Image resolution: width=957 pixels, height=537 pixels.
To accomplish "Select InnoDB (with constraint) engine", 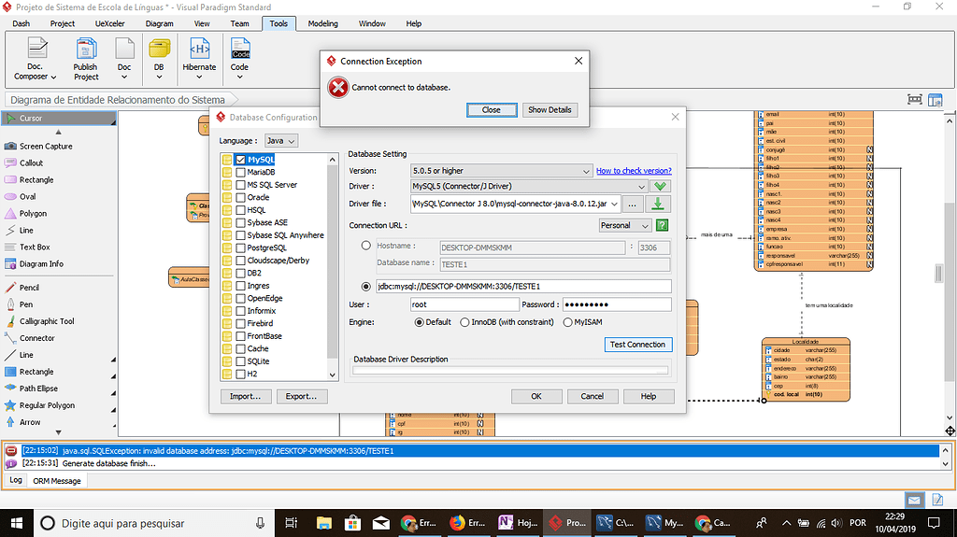I will [464, 322].
